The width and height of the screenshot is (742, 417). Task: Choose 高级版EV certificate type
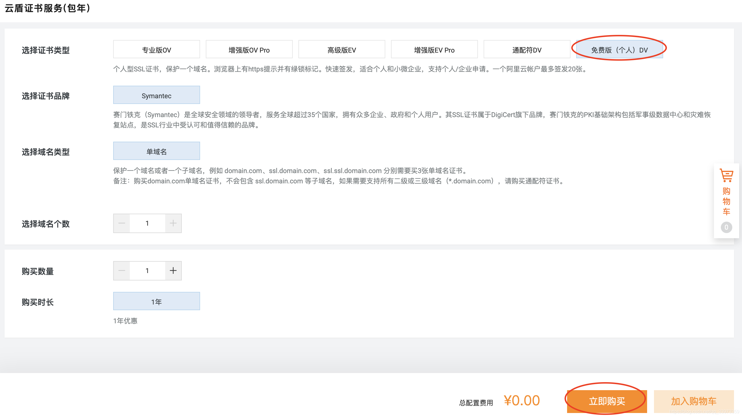pos(342,49)
